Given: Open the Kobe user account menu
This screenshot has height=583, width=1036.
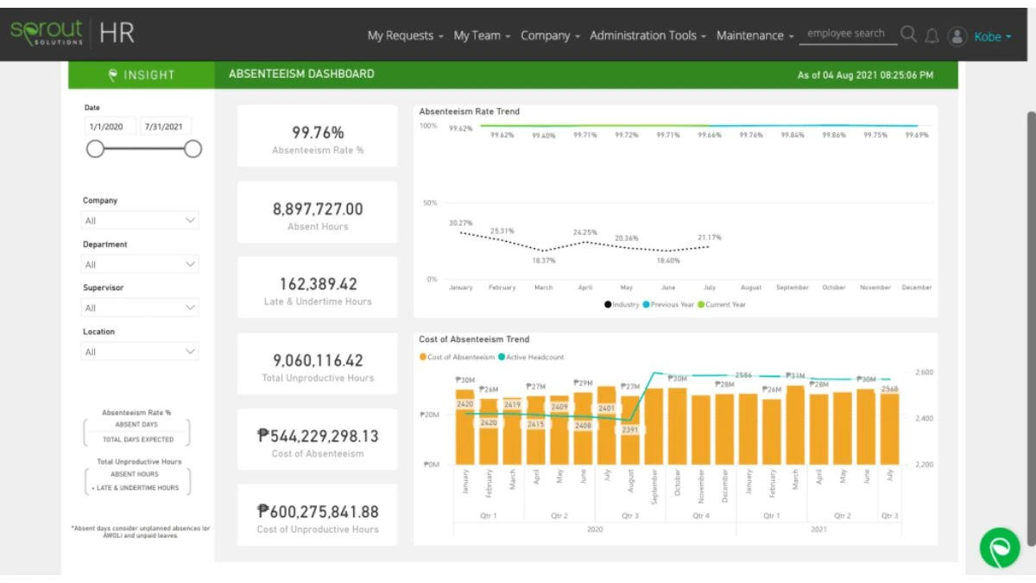Looking at the screenshot, I should [992, 36].
